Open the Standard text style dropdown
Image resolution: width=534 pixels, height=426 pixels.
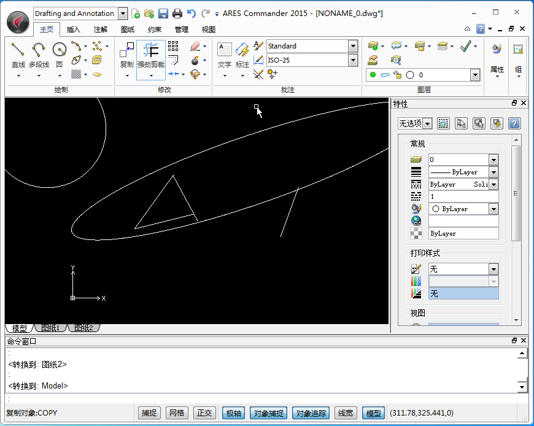(x=352, y=46)
